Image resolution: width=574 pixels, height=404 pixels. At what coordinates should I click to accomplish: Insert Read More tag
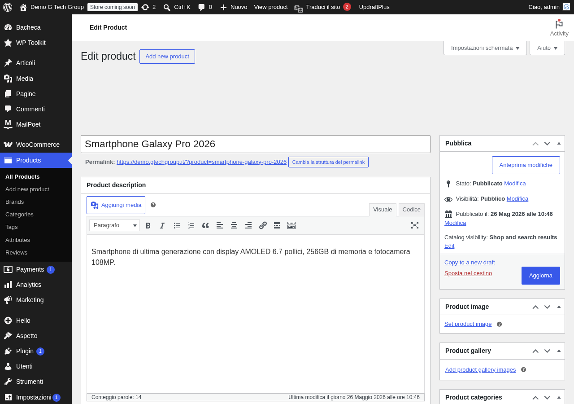277,225
